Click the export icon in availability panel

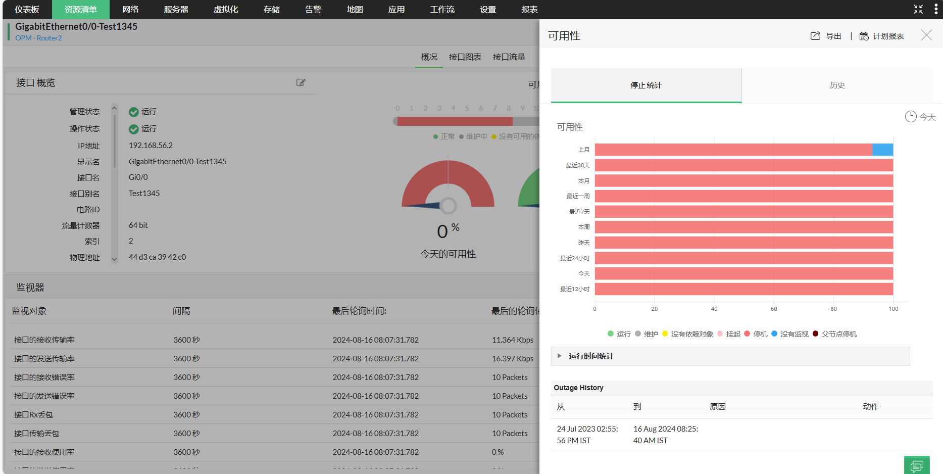815,36
